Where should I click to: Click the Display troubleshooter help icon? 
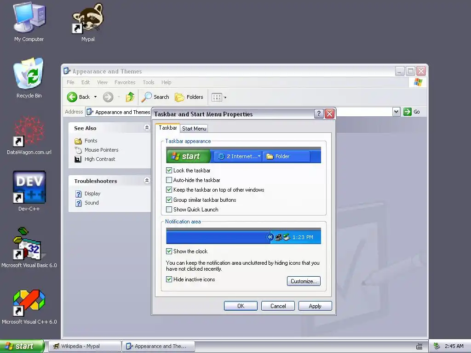(x=78, y=194)
